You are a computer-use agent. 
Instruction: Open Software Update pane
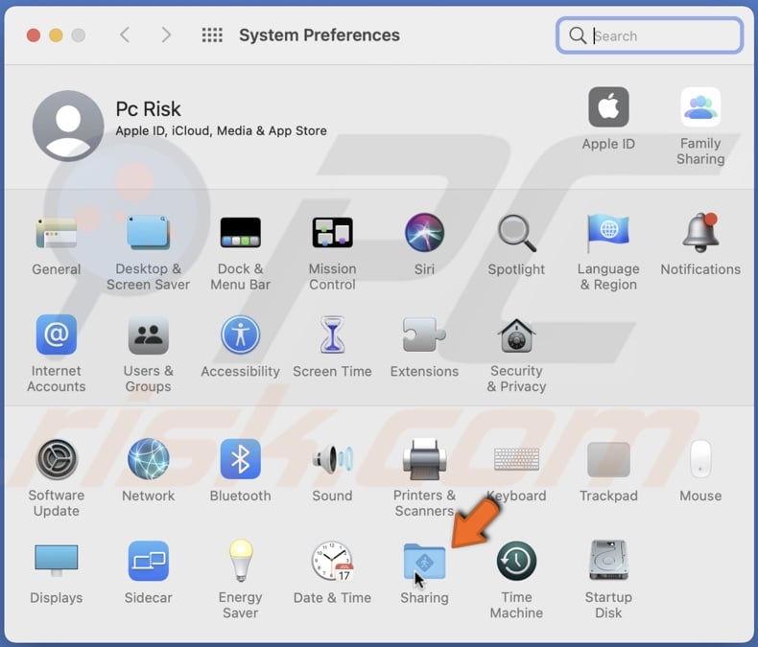click(57, 460)
